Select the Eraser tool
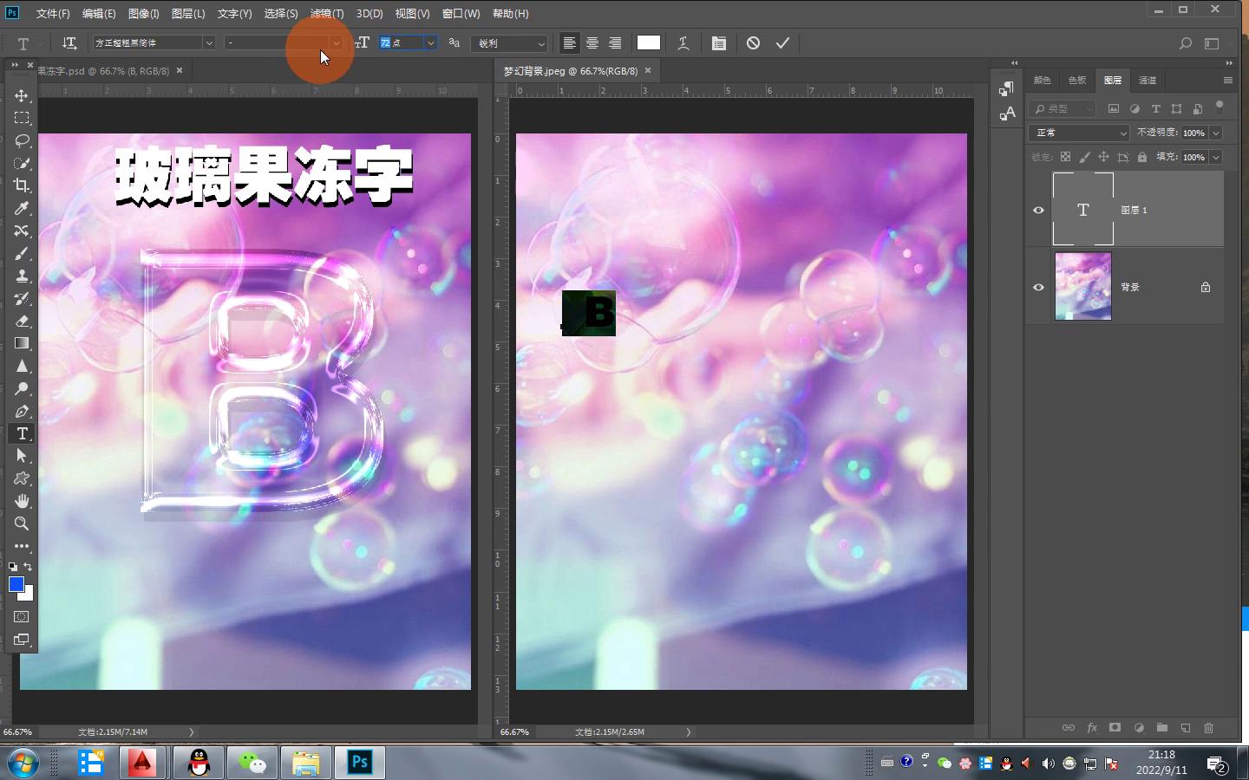 22,321
